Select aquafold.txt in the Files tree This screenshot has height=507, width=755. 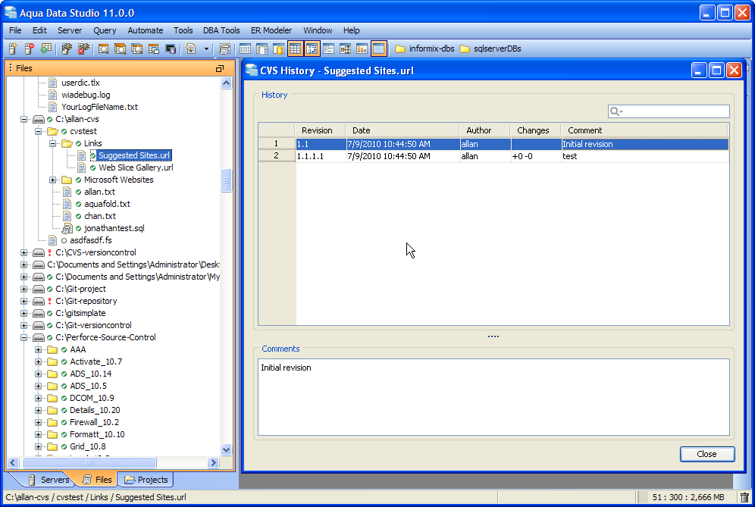pyautogui.click(x=107, y=204)
